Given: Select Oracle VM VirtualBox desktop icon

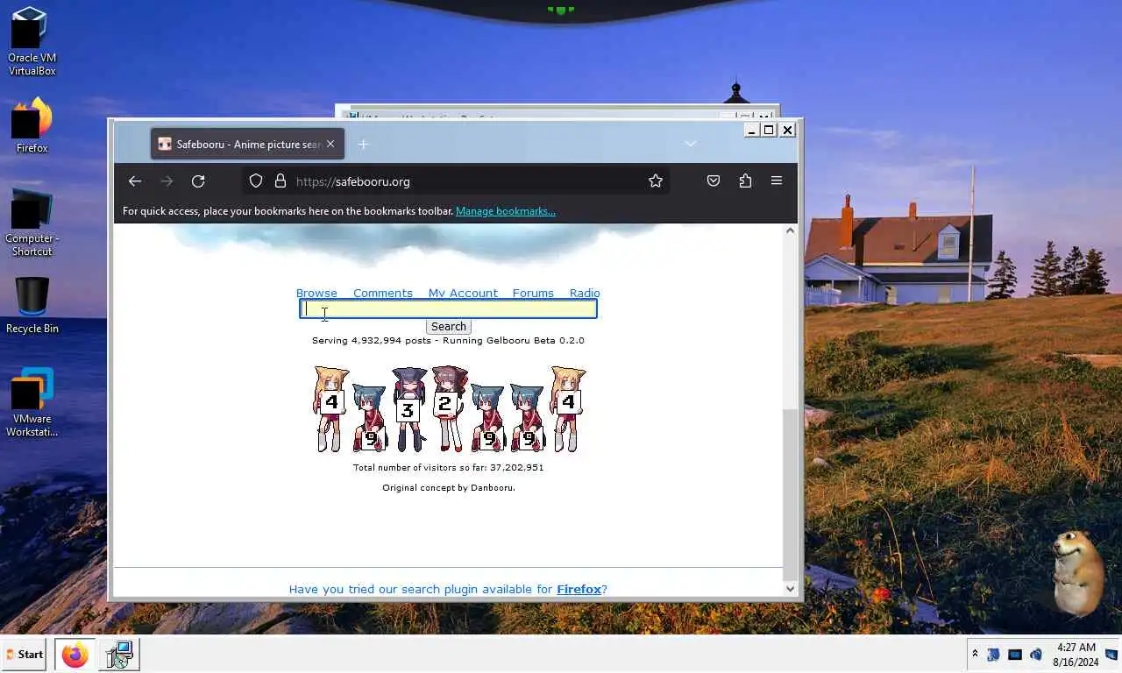Looking at the screenshot, I should [x=32, y=41].
